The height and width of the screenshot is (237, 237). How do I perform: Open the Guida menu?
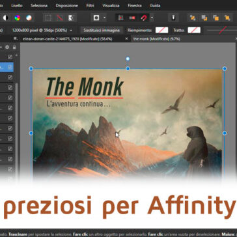(x=155, y=5)
